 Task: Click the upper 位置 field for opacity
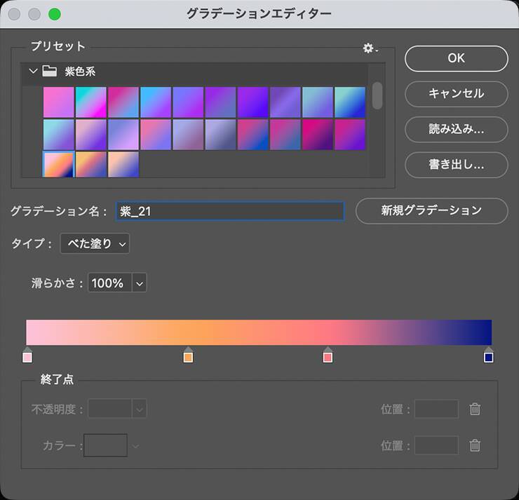[x=436, y=409]
